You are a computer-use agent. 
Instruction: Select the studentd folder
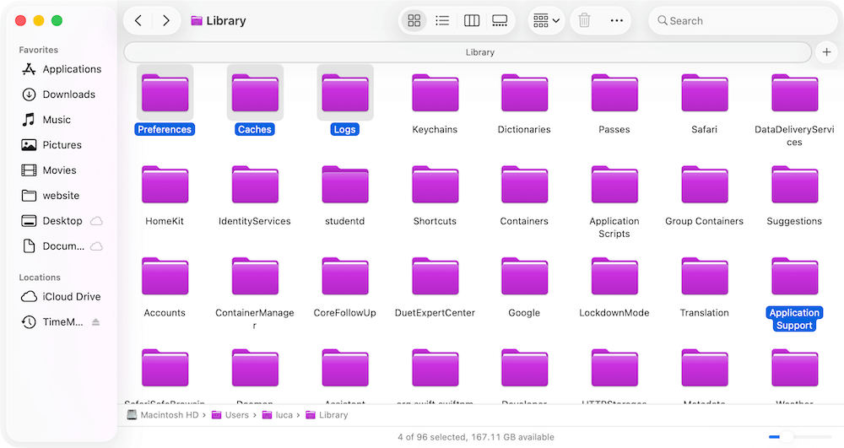(x=344, y=194)
